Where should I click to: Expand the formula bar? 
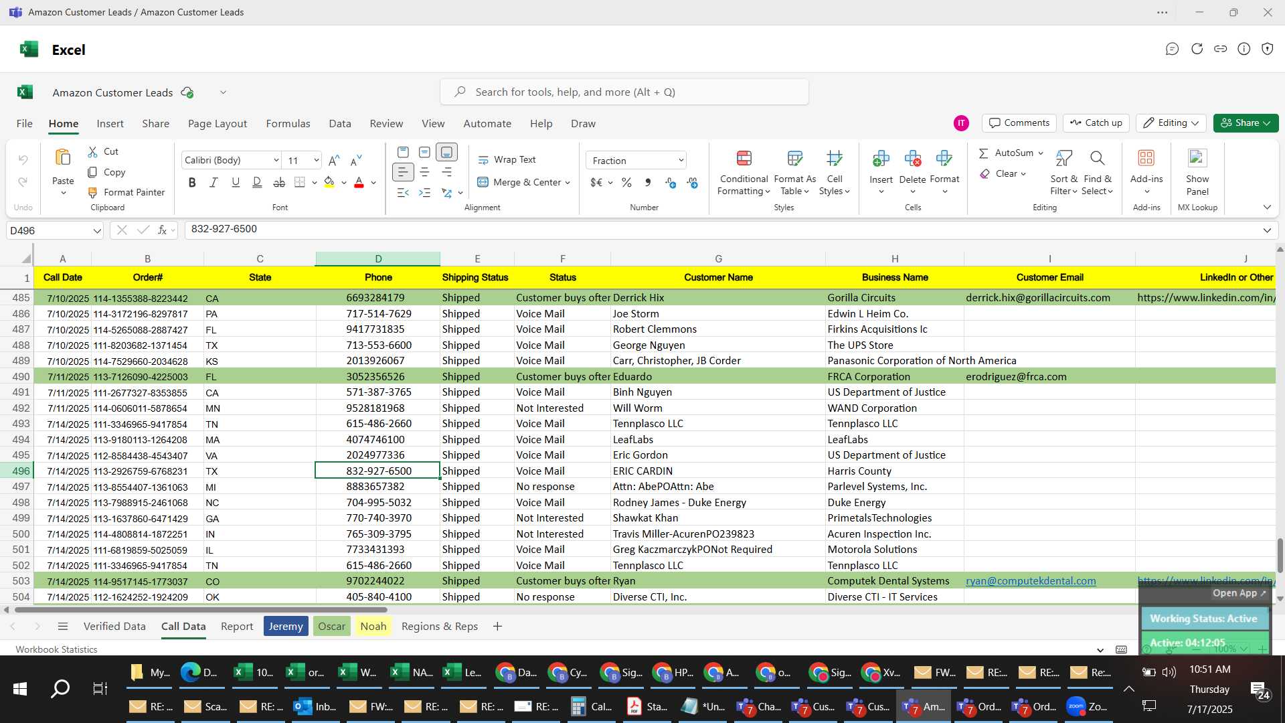1267,230
